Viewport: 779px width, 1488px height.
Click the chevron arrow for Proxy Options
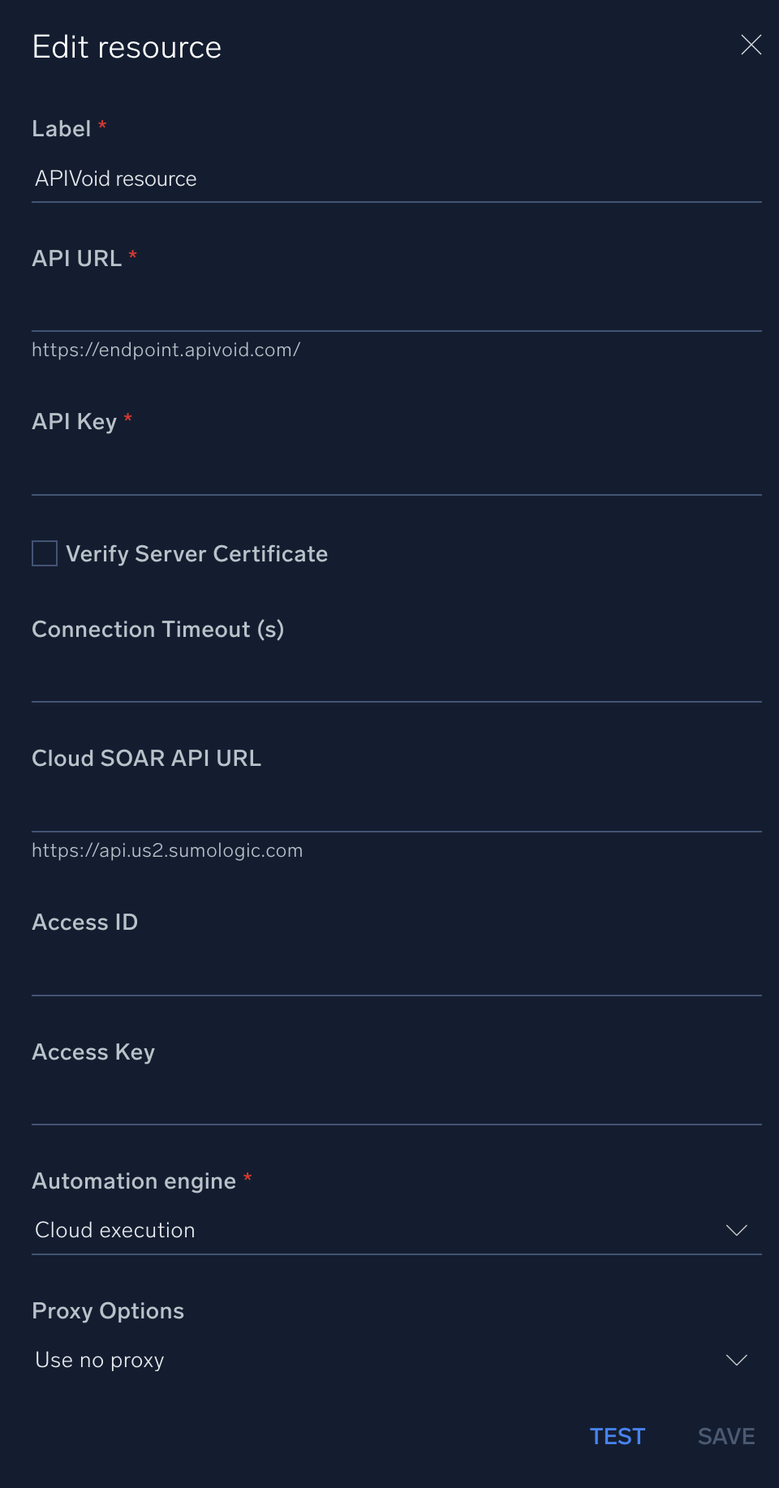[736, 1361]
